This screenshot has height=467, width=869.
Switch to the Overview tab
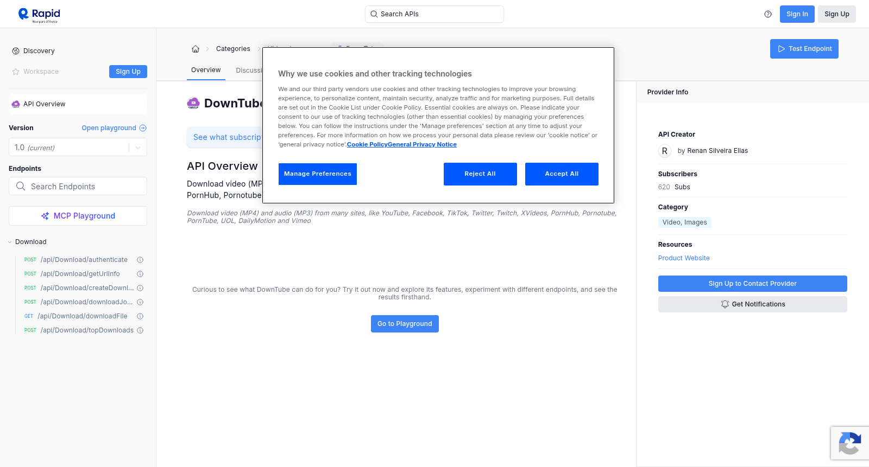click(206, 70)
